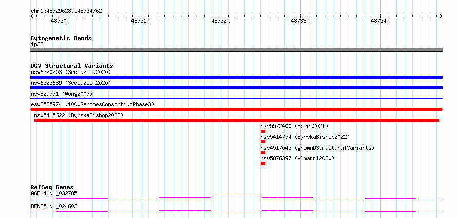Open the AGBL4|NM_032785 gene label
This screenshot has width=457, height=218.
click(54, 193)
